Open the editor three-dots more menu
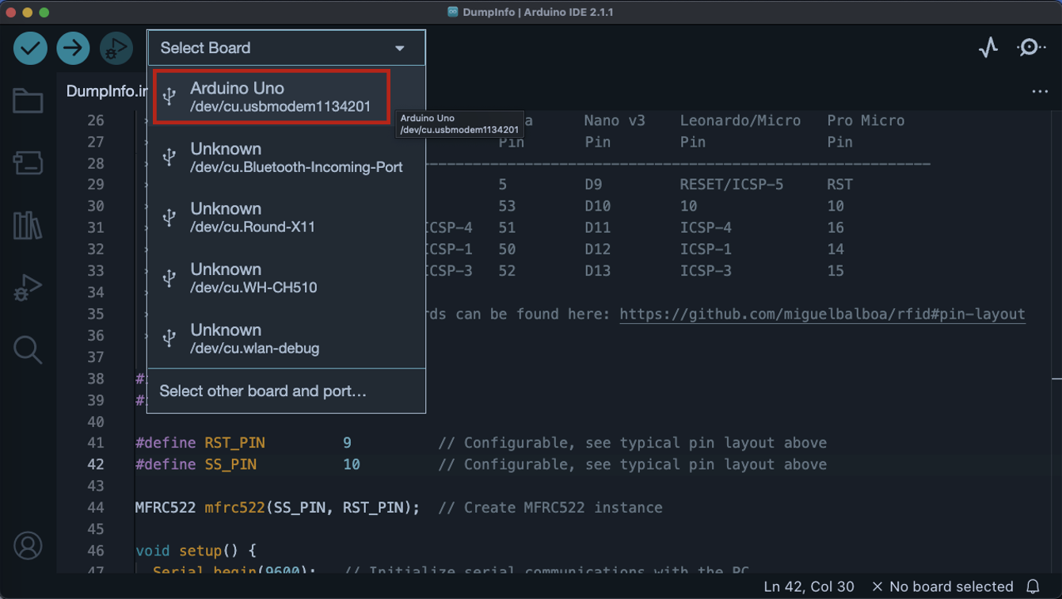The height and width of the screenshot is (599, 1062). click(1040, 92)
